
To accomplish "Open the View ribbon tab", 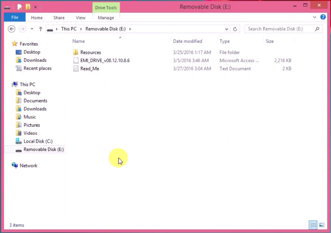I will coord(81,18).
